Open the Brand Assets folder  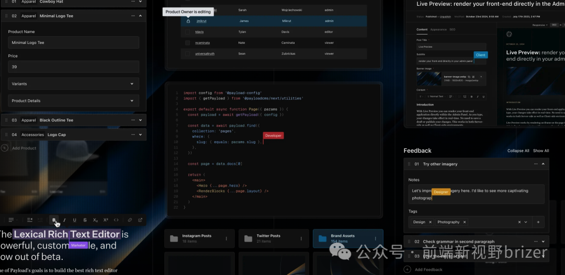point(348,238)
